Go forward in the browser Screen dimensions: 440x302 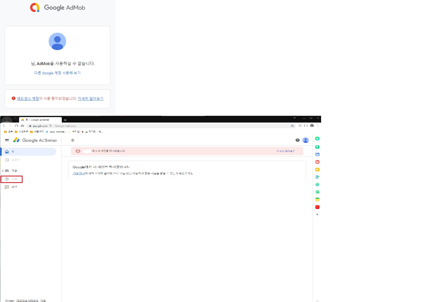(11, 126)
